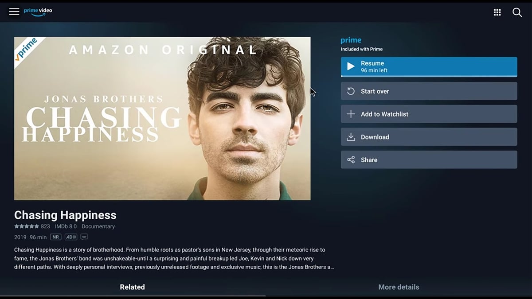
Task: Click the audio description AD badge
Action: 71,237
